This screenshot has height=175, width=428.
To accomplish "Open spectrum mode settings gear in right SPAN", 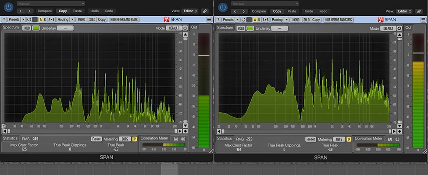I will (x=399, y=28).
